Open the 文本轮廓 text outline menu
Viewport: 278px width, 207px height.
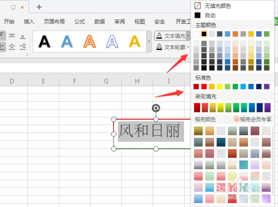[x=173, y=47]
